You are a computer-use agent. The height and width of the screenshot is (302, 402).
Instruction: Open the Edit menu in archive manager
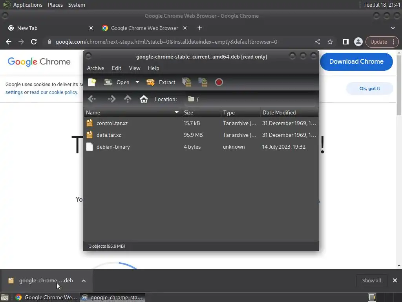(x=116, y=68)
